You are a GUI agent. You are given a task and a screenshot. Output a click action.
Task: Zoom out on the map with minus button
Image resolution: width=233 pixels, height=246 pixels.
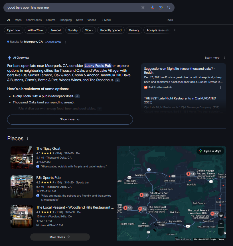[x=221, y=232]
